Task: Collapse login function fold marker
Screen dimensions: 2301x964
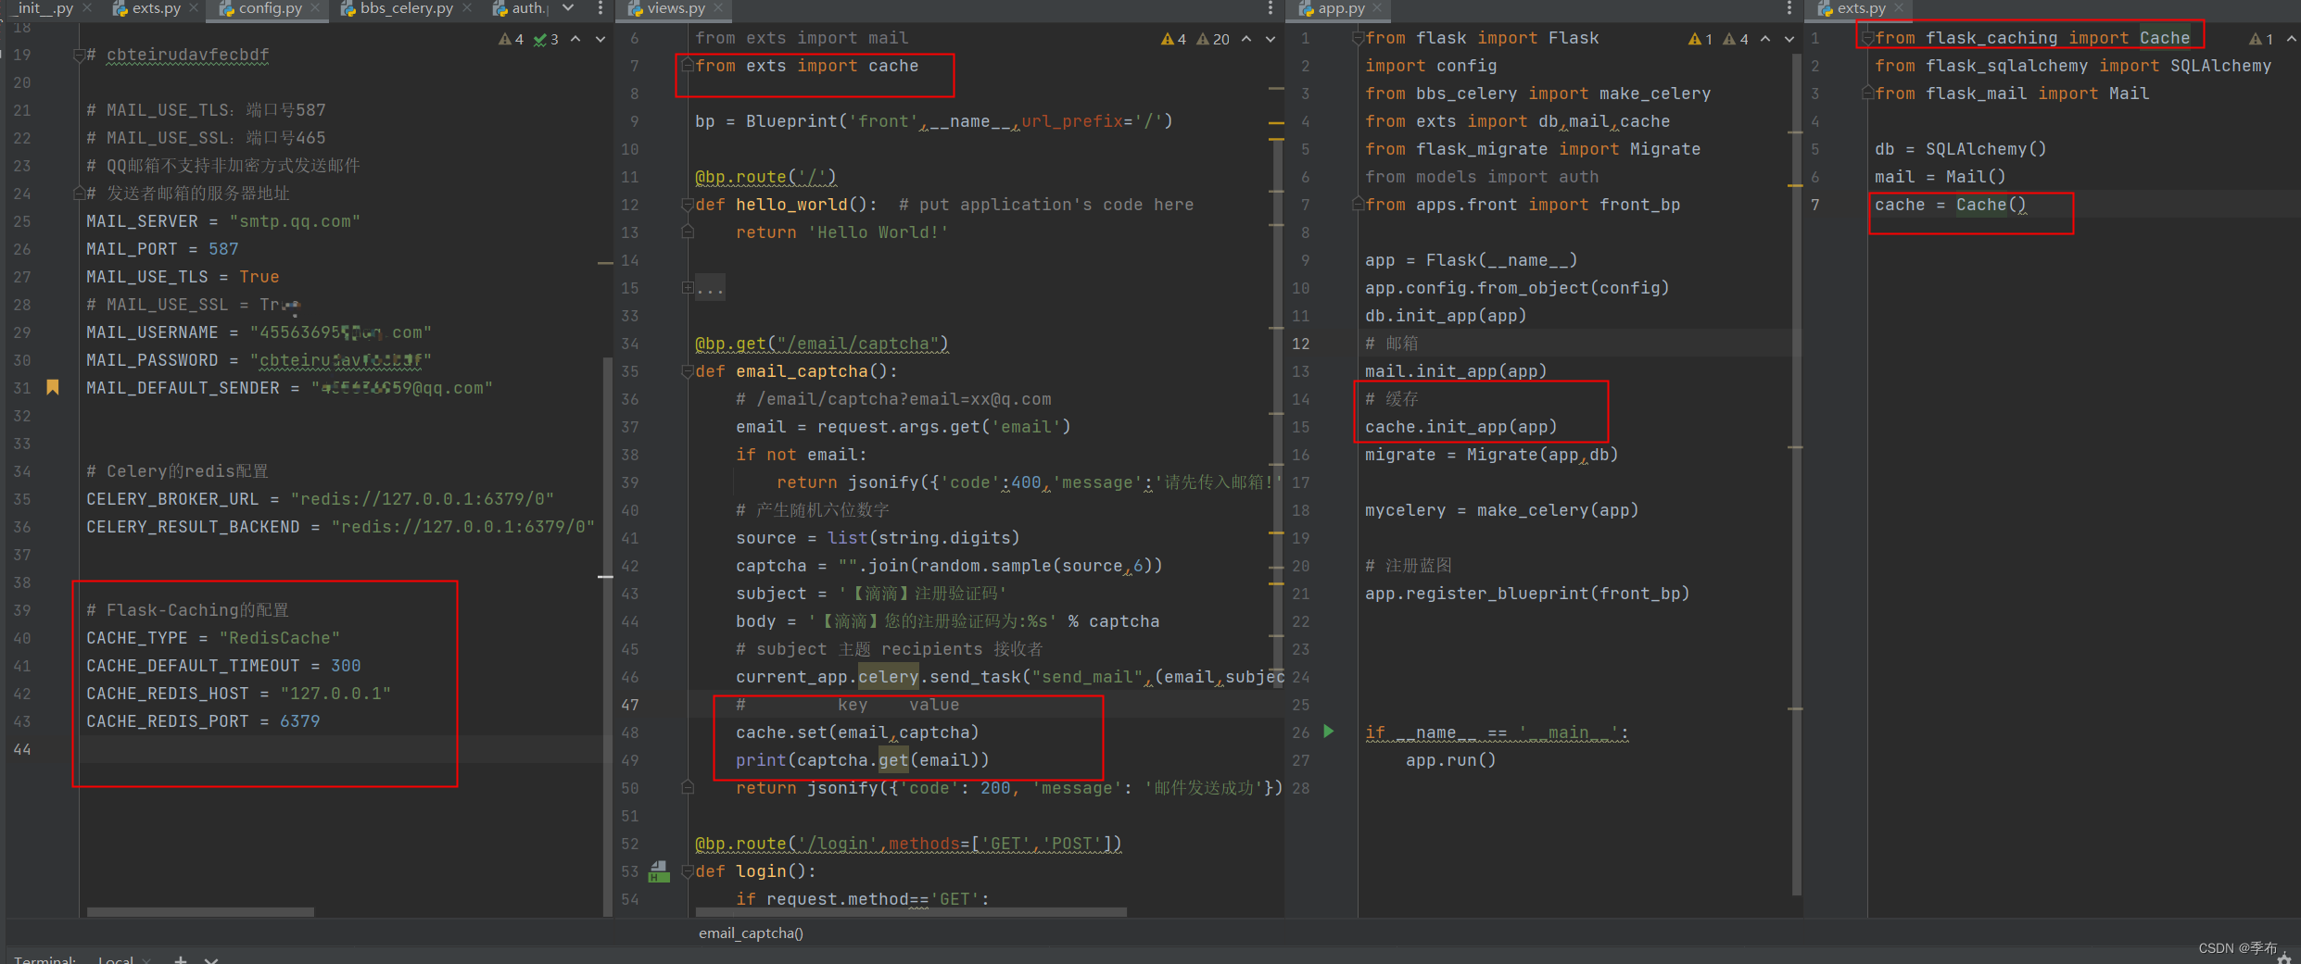Action: (688, 871)
